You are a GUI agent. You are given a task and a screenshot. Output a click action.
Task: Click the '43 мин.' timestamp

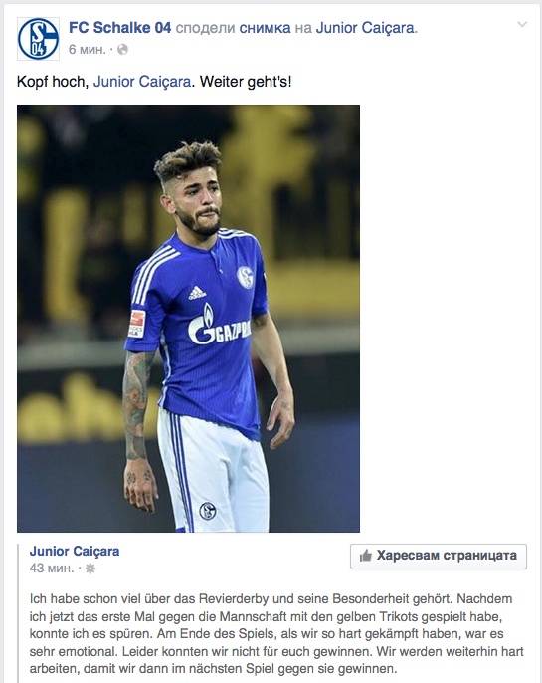(x=52, y=569)
